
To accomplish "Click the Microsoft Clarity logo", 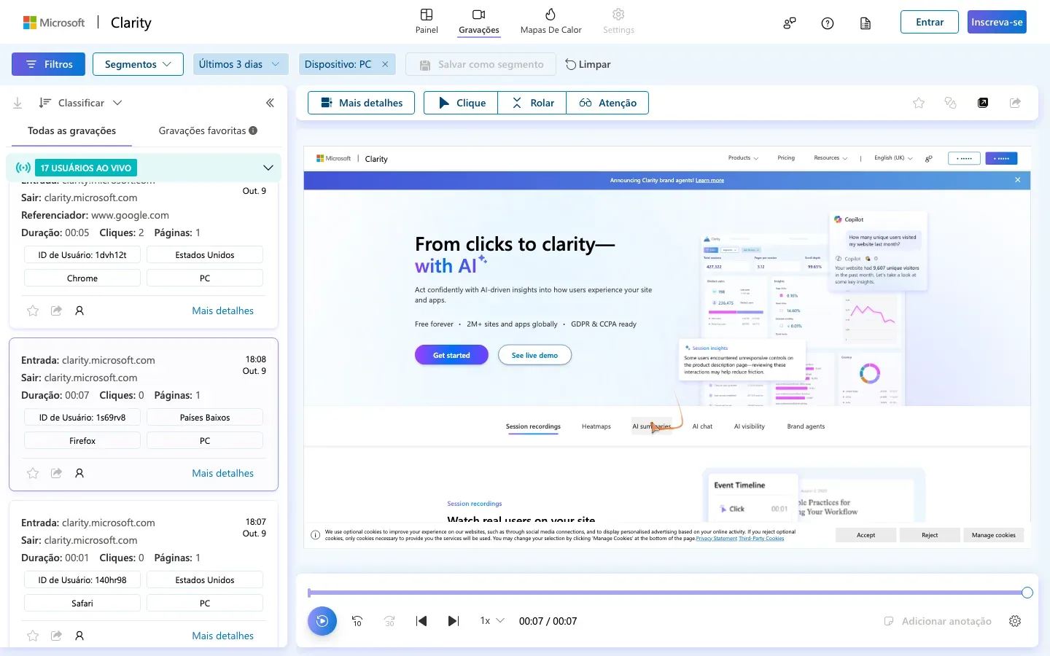I will [x=87, y=23].
